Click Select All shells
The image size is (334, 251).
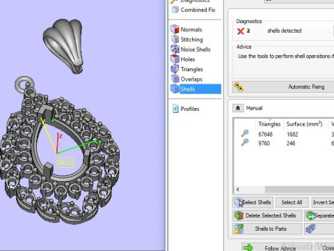pos(292,202)
